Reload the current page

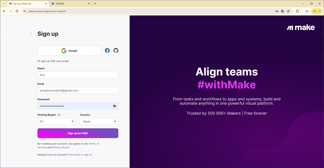click(17, 11)
